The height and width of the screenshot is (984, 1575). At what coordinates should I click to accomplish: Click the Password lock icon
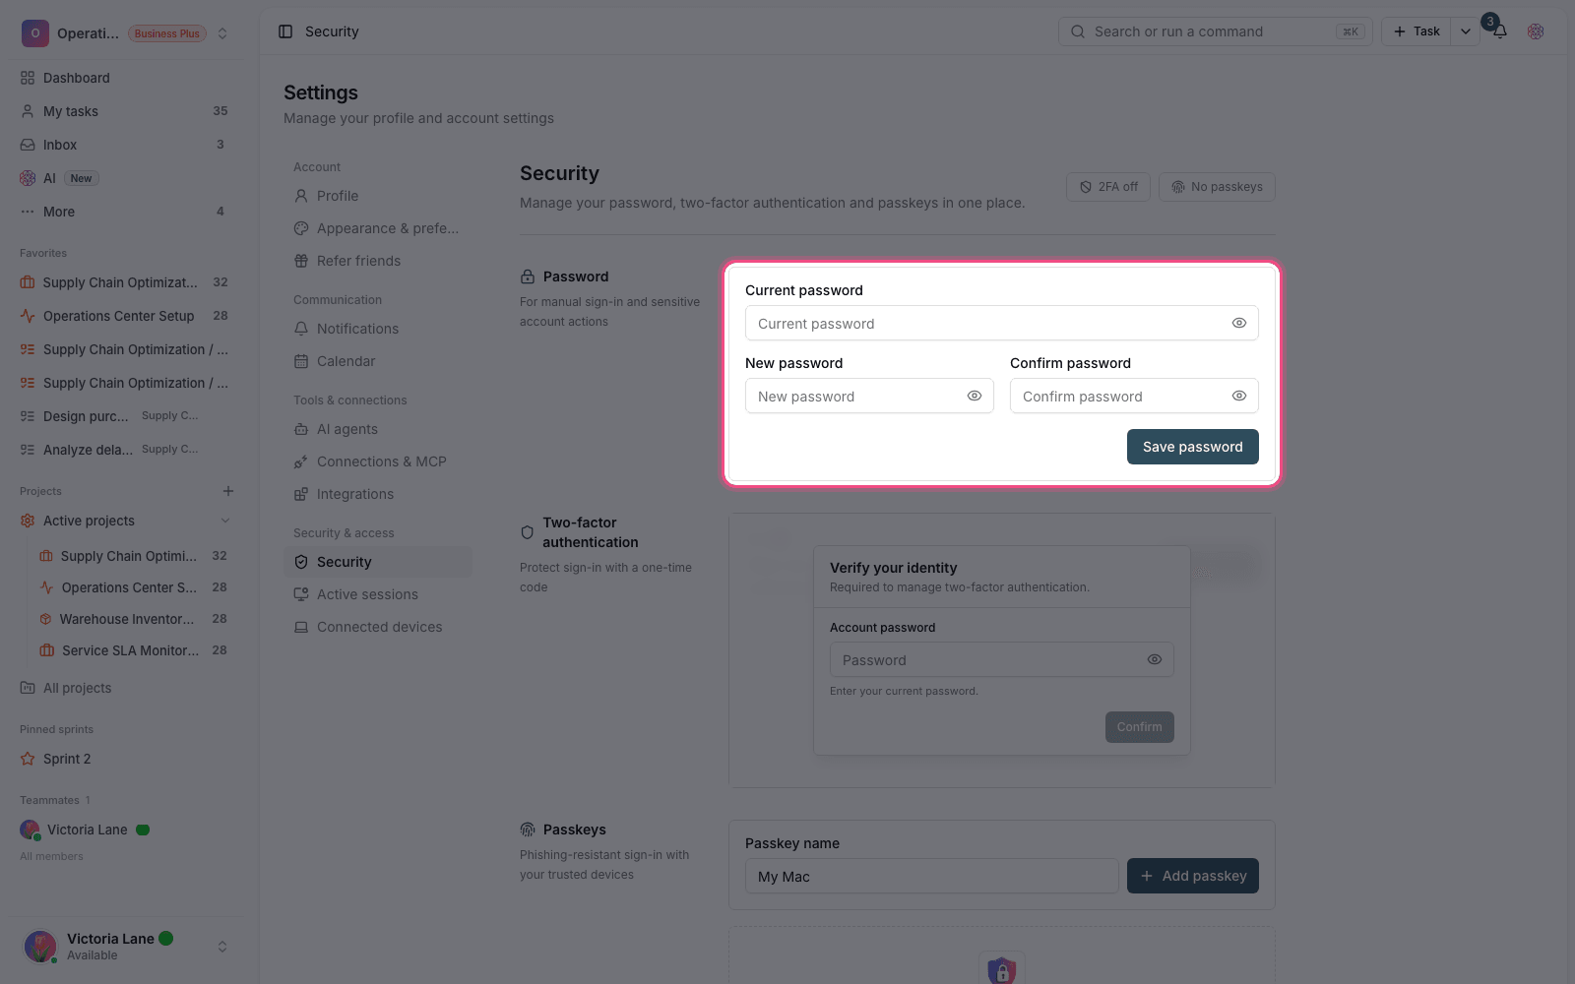click(528, 277)
